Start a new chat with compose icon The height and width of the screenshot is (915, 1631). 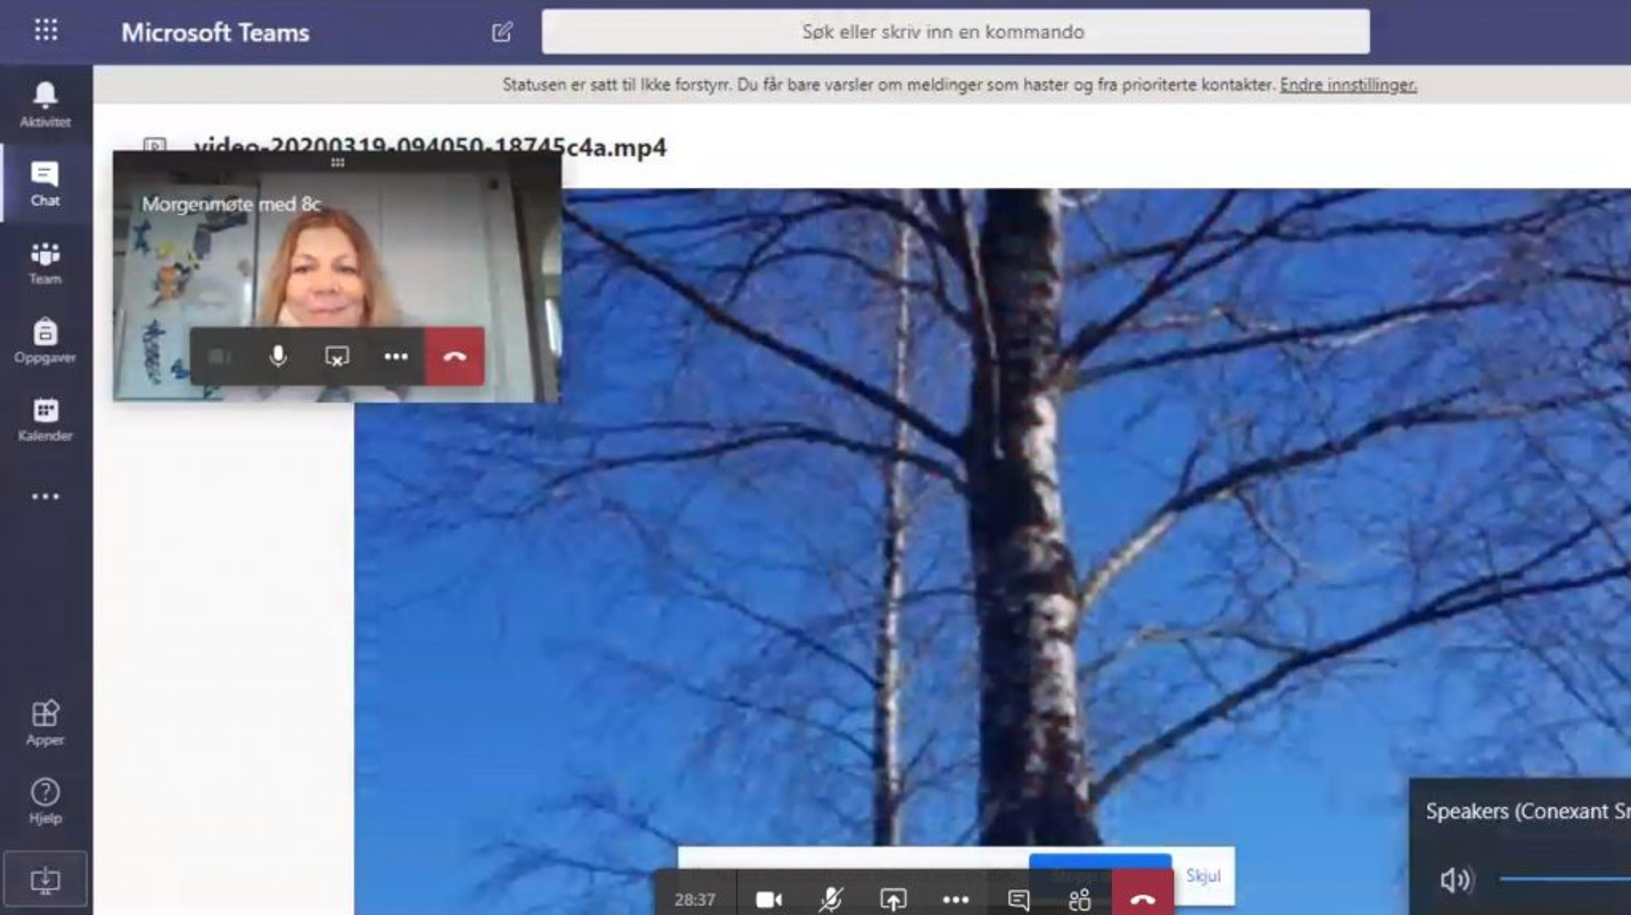tap(502, 32)
